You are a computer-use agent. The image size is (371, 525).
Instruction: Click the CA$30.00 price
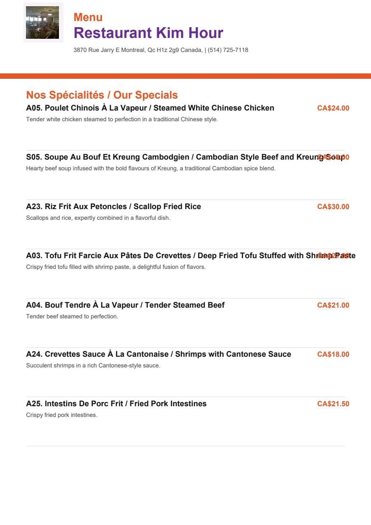point(333,207)
